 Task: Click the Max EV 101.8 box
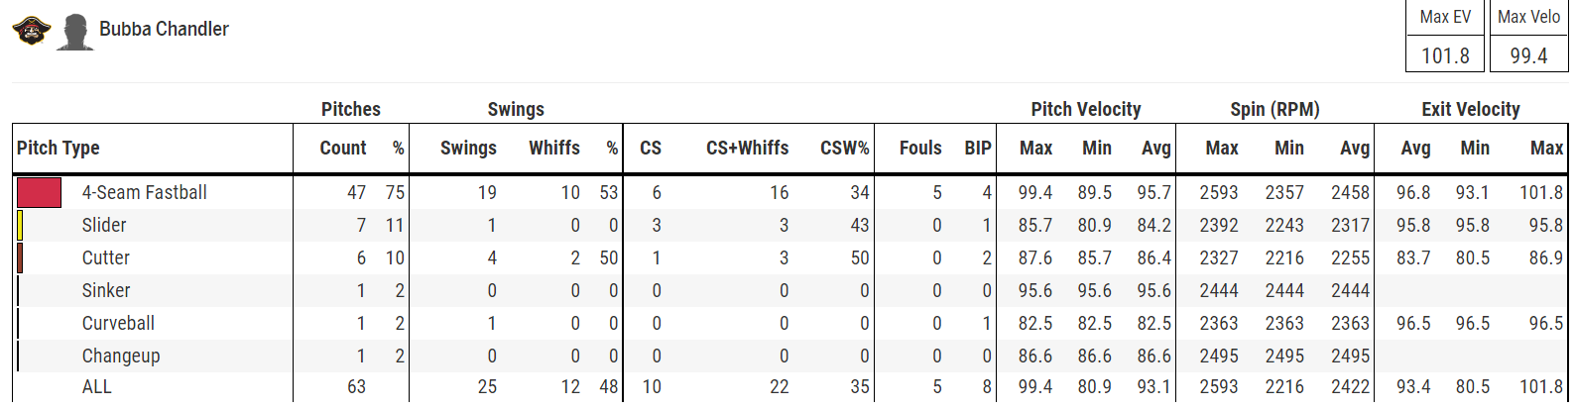click(1445, 37)
